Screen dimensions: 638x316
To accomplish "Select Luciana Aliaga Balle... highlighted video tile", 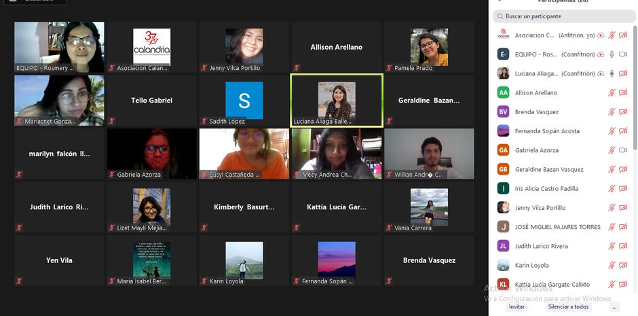I will tap(337, 100).
